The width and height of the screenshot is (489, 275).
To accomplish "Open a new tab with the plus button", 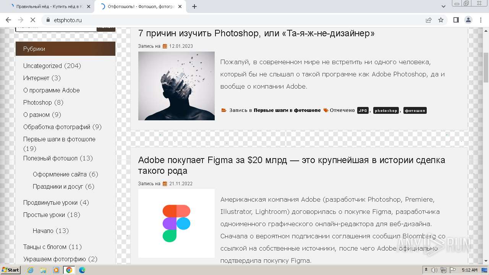I will click(x=194, y=6).
